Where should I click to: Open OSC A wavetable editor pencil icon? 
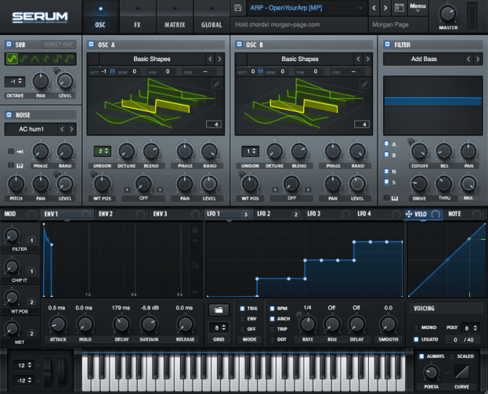(x=217, y=84)
